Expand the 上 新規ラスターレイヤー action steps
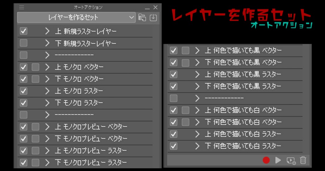Screen dimensions: 325x171 48,31
